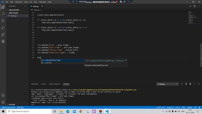Split the terminal panel
Image resolution: width=202 pixels, height=114 pixels.
click(x=186, y=84)
